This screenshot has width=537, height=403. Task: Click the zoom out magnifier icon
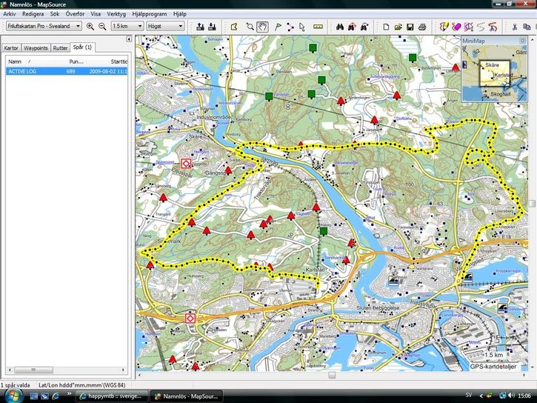pos(102,27)
